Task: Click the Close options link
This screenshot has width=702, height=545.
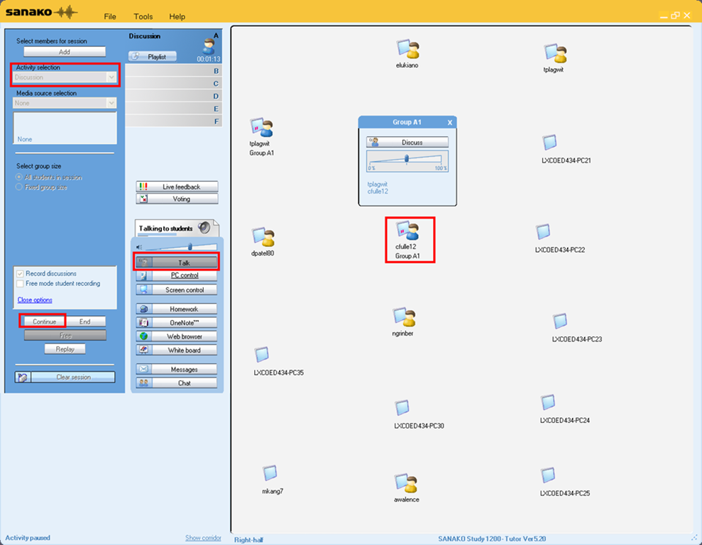Action: (35, 300)
